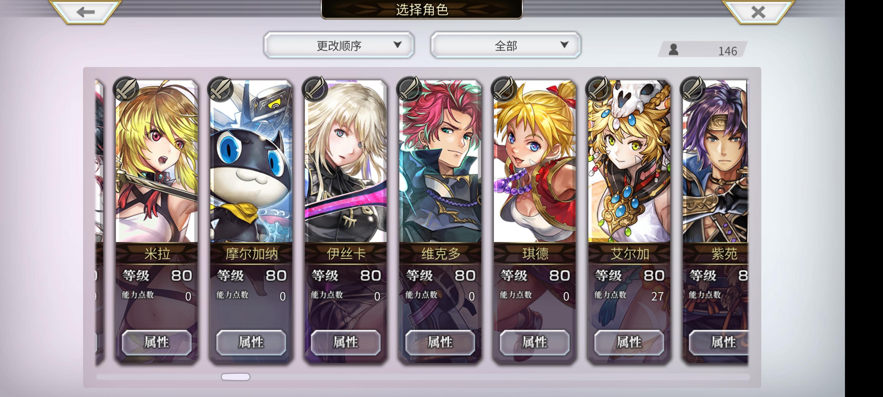This screenshot has height=397, width=883.
Task: Go back using the arrow button
Action: (x=85, y=12)
